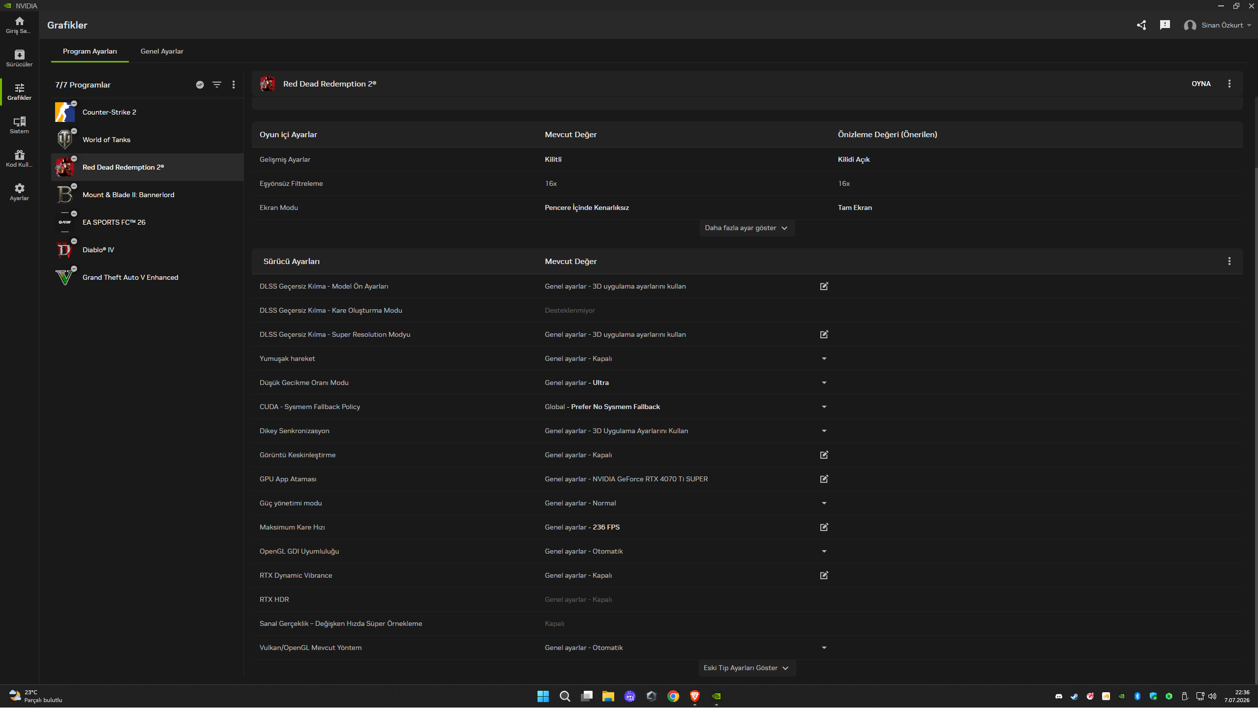Viewport: 1258px width, 708px height.
Task: Toggle the status badge on Diablo IV
Action: click(74, 241)
